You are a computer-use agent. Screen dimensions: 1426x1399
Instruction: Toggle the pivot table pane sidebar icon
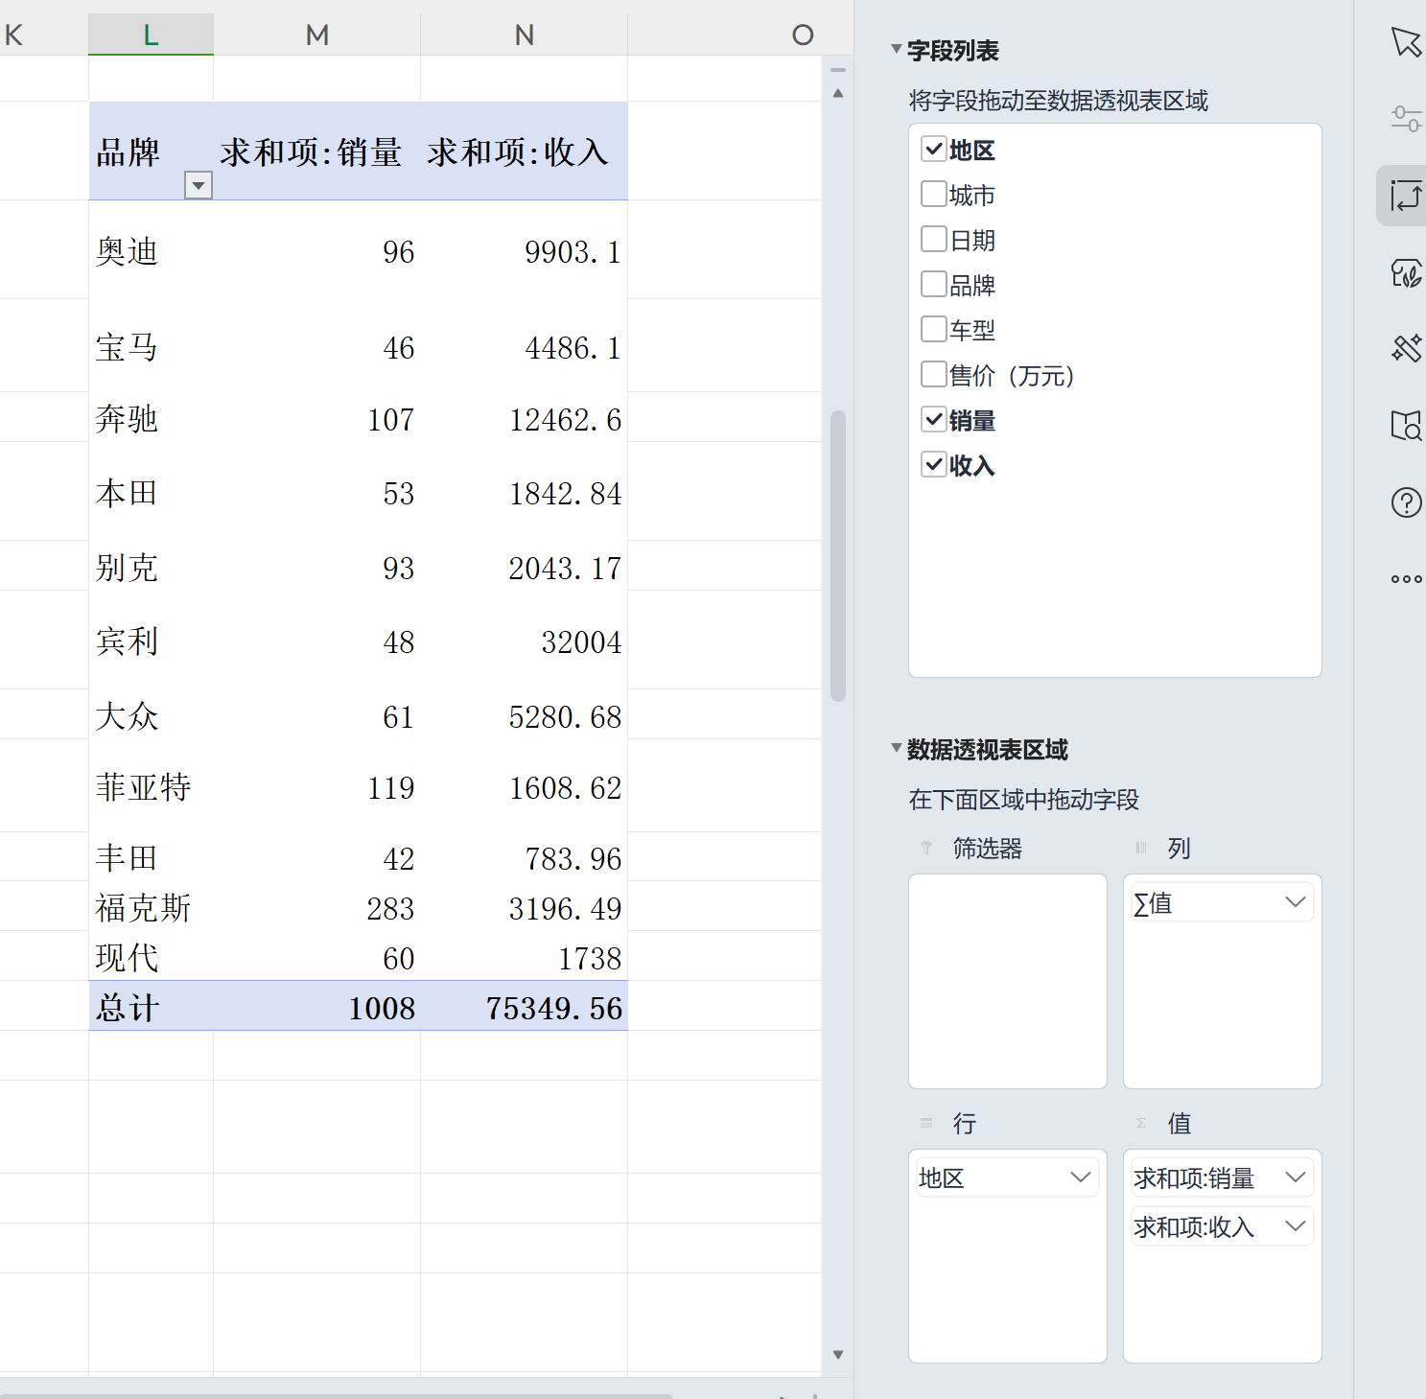1406,196
